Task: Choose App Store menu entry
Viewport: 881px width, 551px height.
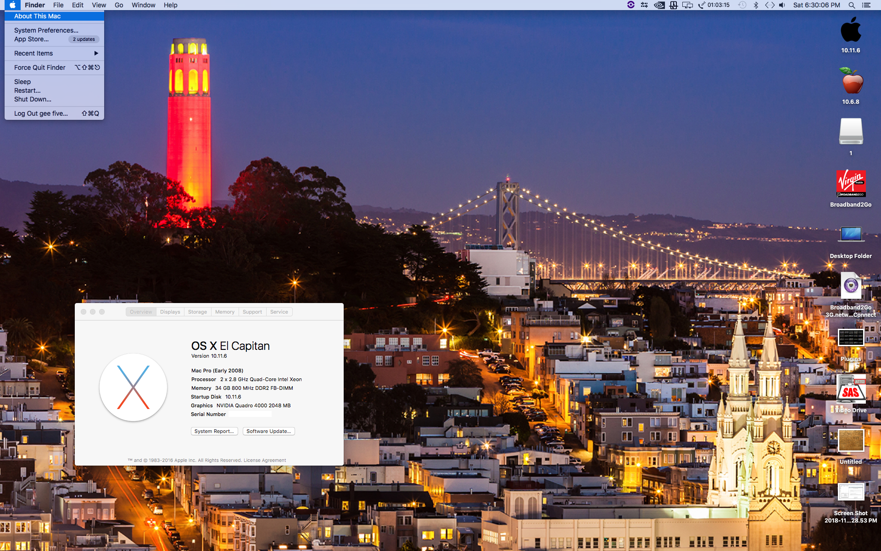Action: (x=54, y=39)
